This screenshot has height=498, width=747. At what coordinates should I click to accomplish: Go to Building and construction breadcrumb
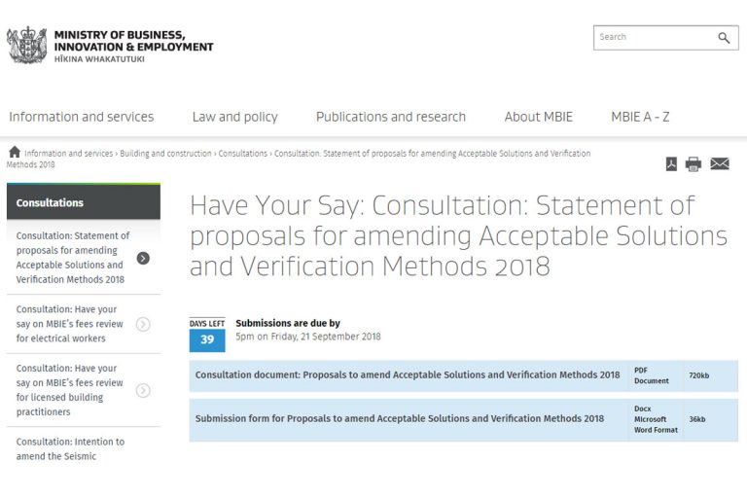[165, 154]
